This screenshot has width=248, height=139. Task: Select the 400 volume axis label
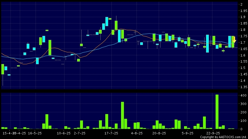pyautogui.click(x=242, y=95)
